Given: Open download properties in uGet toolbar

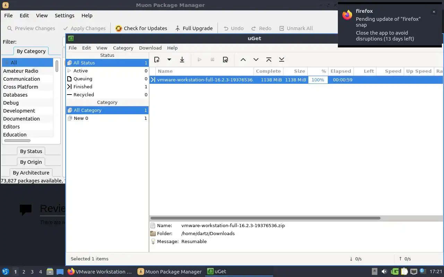Looking at the screenshot, I should (x=225, y=60).
